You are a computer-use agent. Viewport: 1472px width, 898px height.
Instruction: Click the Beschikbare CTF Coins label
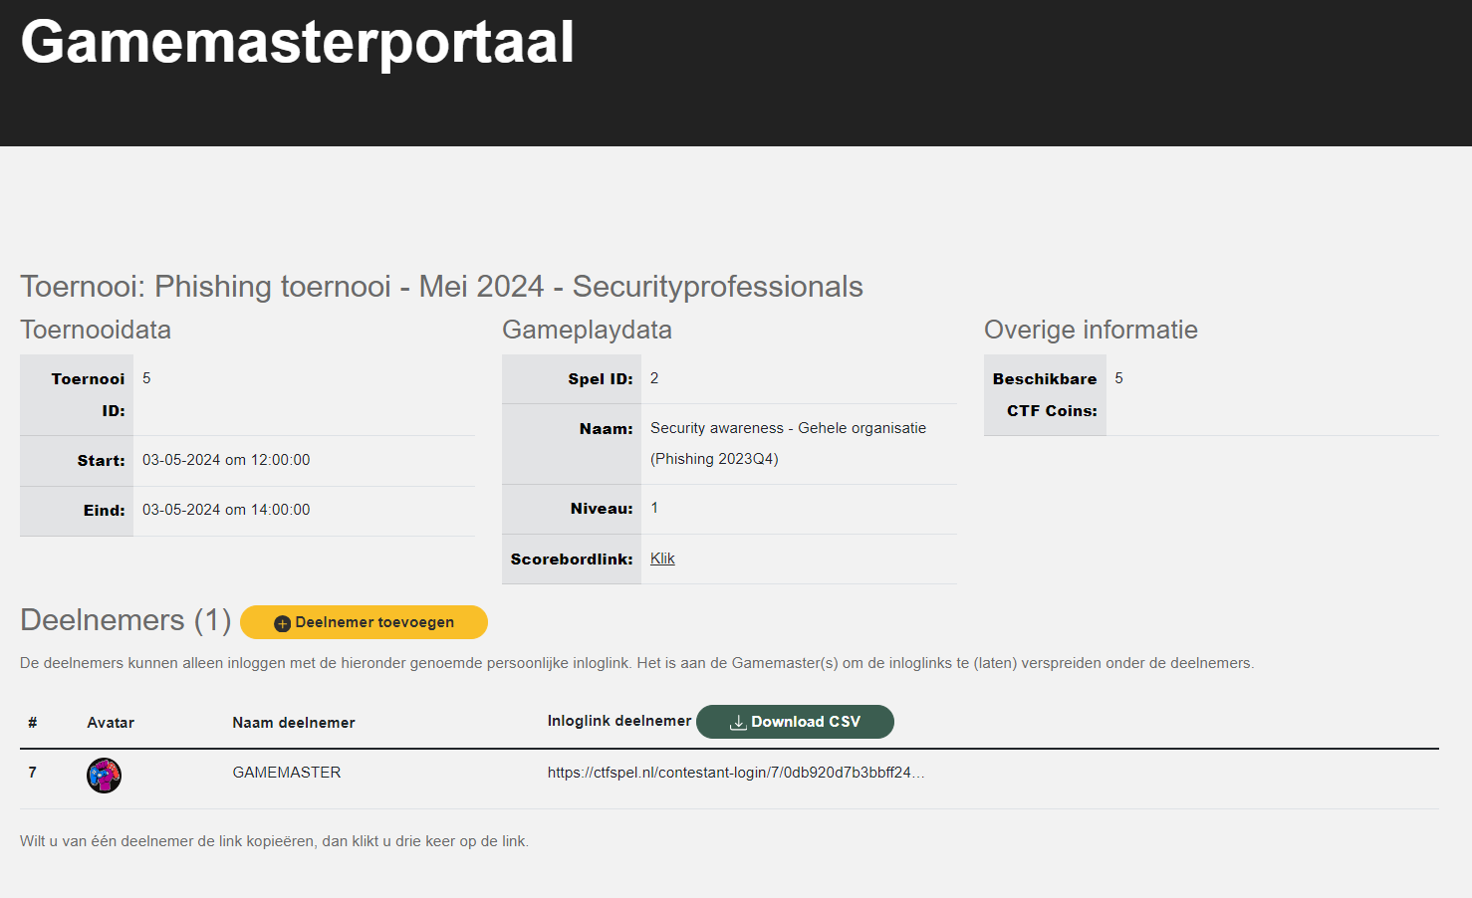(x=1045, y=394)
